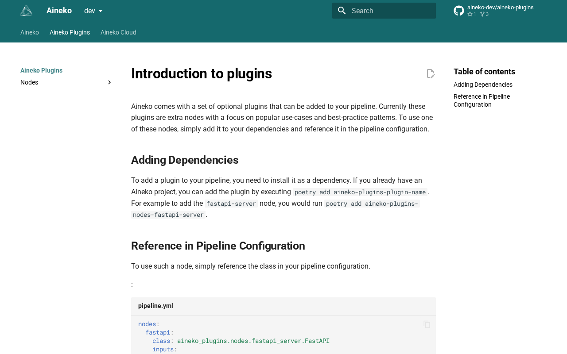Open the dev version dropdown
The image size is (567, 354).
click(x=93, y=11)
